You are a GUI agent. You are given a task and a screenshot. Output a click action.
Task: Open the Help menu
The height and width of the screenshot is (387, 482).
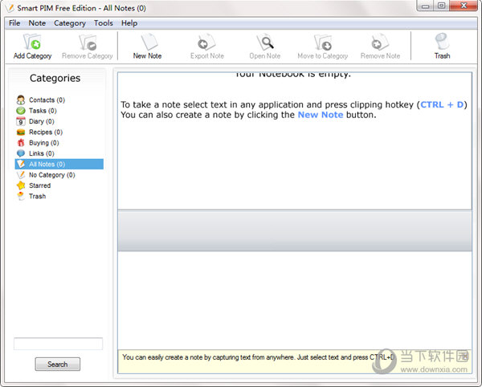point(129,23)
